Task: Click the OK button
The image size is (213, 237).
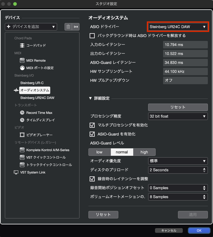Action: 199,230
